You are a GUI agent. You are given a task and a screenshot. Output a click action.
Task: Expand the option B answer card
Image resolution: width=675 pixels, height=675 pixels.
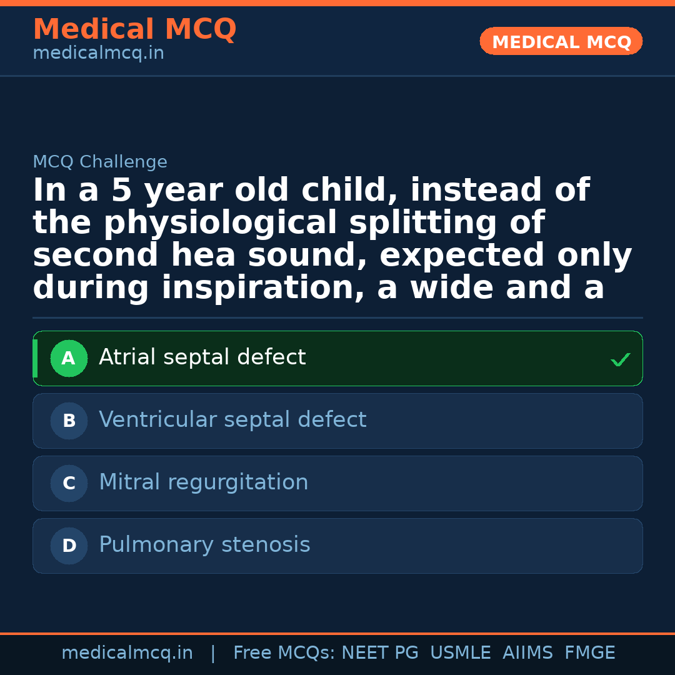[337, 421]
